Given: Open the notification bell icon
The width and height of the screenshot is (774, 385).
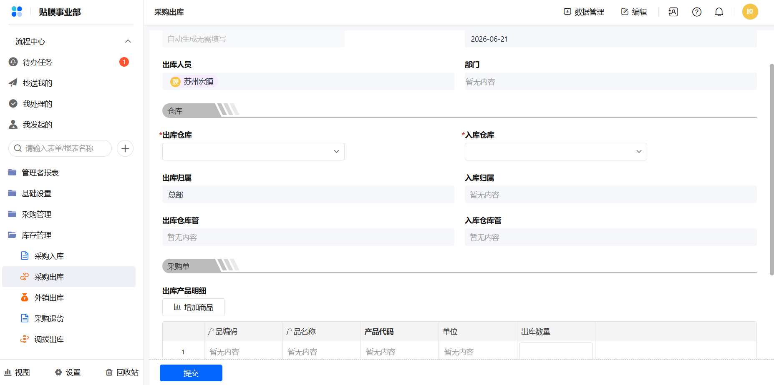Looking at the screenshot, I should coord(719,12).
